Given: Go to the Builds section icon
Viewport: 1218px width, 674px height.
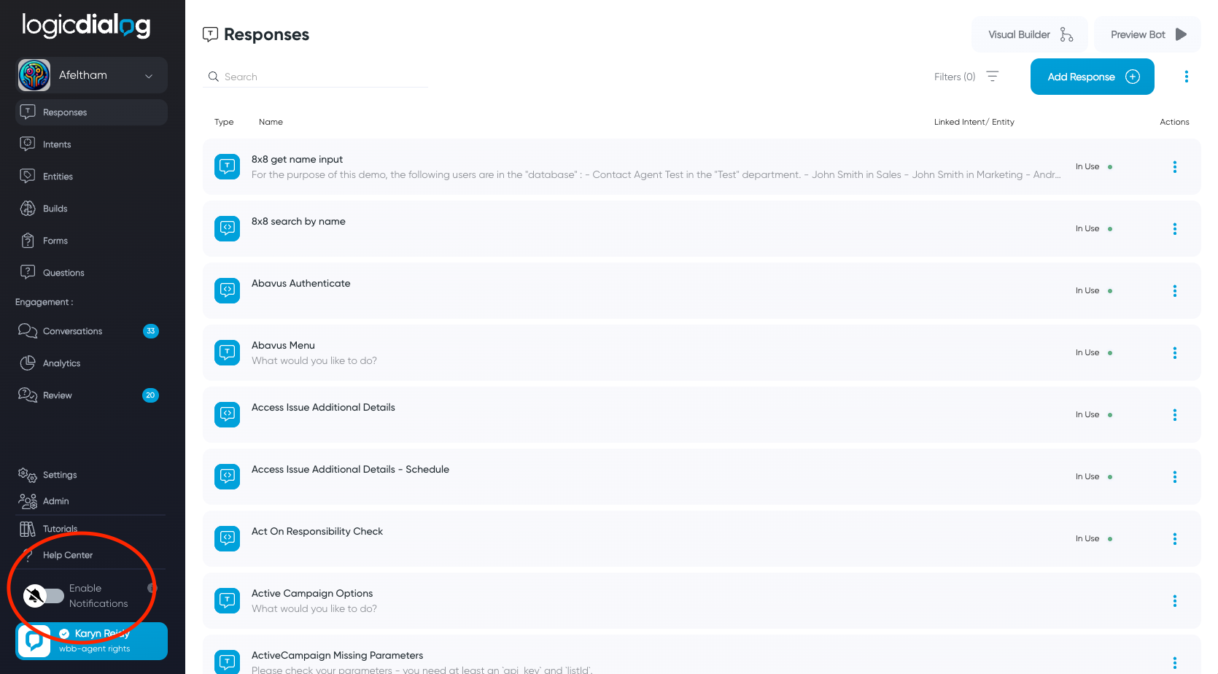Looking at the screenshot, I should click(28, 208).
